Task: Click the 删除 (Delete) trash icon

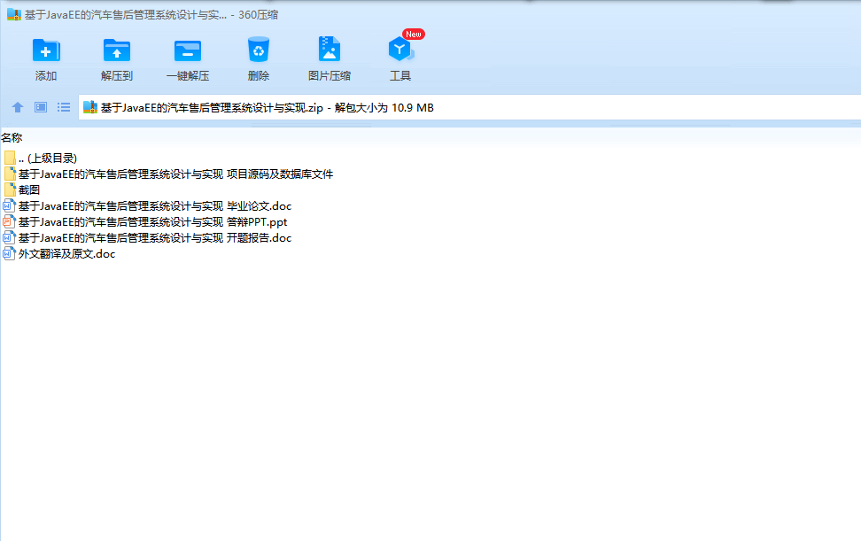Action: click(258, 50)
